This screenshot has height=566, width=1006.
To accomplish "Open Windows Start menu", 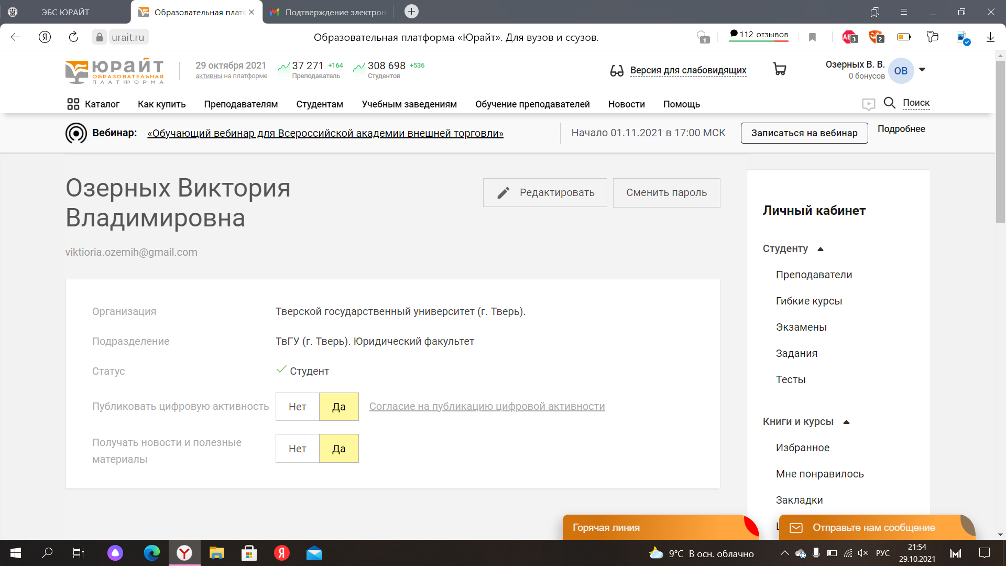I will [x=16, y=553].
